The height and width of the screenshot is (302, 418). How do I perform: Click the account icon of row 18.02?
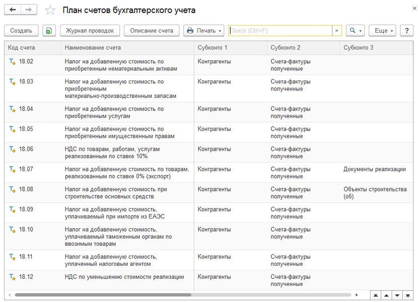[x=12, y=62]
